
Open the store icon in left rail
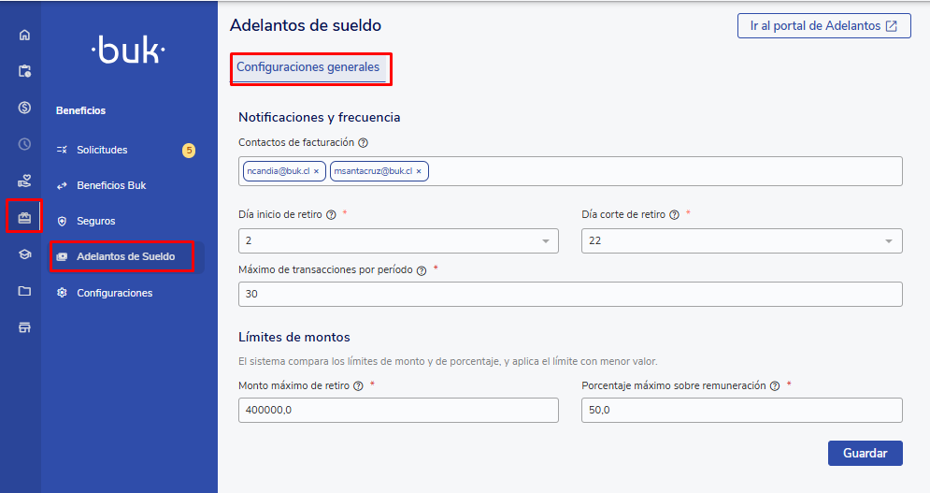[x=24, y=327]
